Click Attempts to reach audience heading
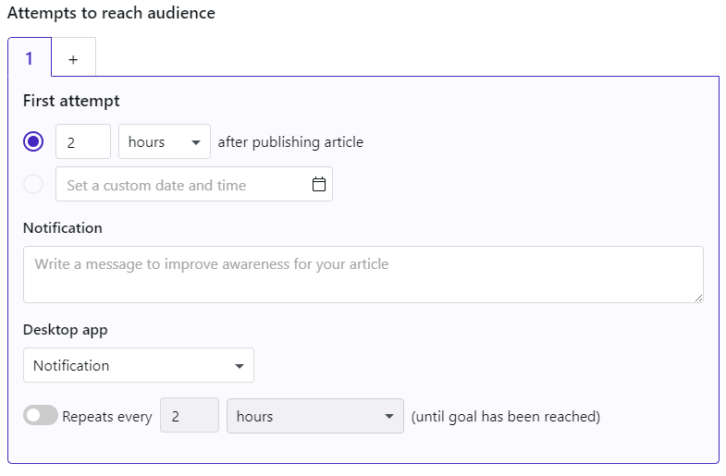 point(111,13)
